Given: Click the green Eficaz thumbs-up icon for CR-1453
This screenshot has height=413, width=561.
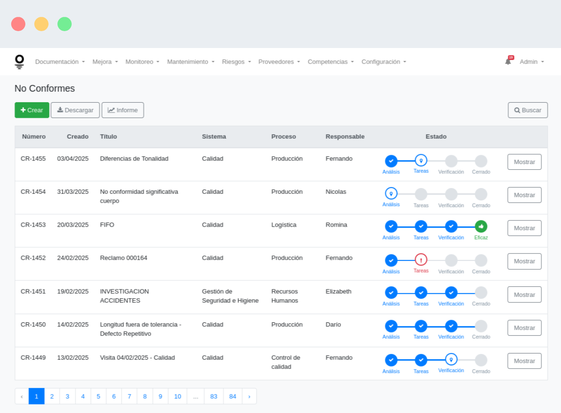Looking at the screenshot, I should coord(481,227).
